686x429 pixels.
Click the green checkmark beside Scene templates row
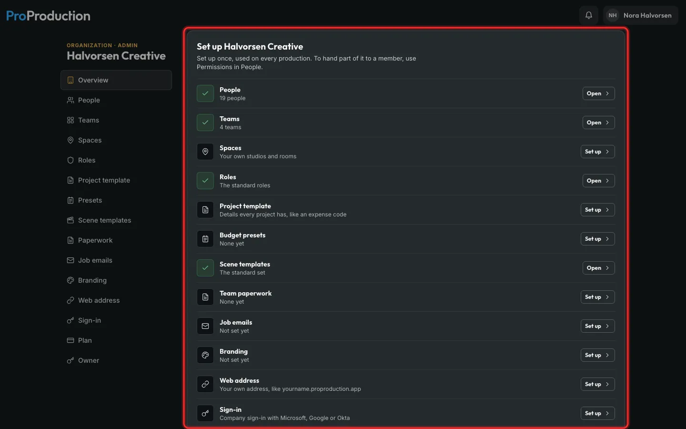click(205, 268)
